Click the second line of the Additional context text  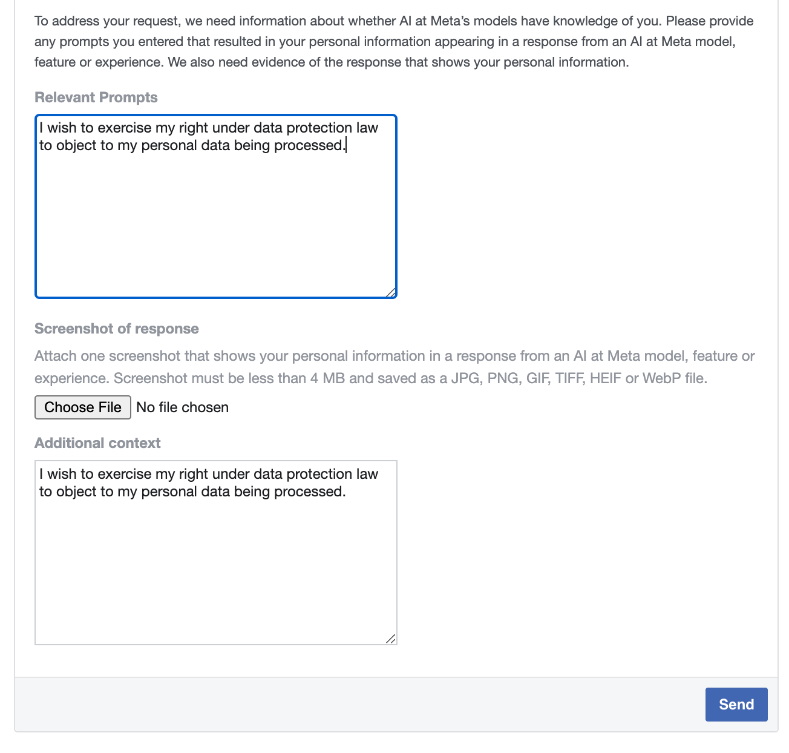point(193,492)
